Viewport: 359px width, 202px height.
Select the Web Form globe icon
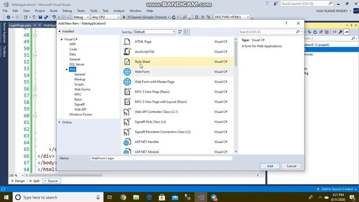pyautogui.click(x=127, y=72)
